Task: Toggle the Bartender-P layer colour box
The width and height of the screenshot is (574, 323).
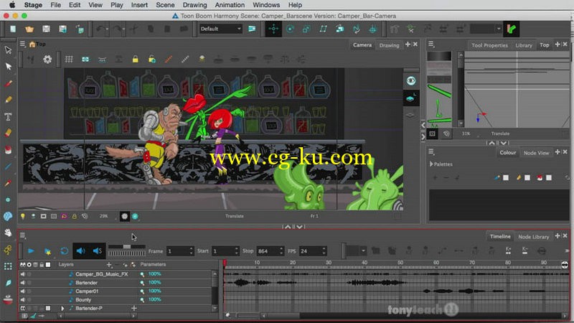Action: [48, 309]
